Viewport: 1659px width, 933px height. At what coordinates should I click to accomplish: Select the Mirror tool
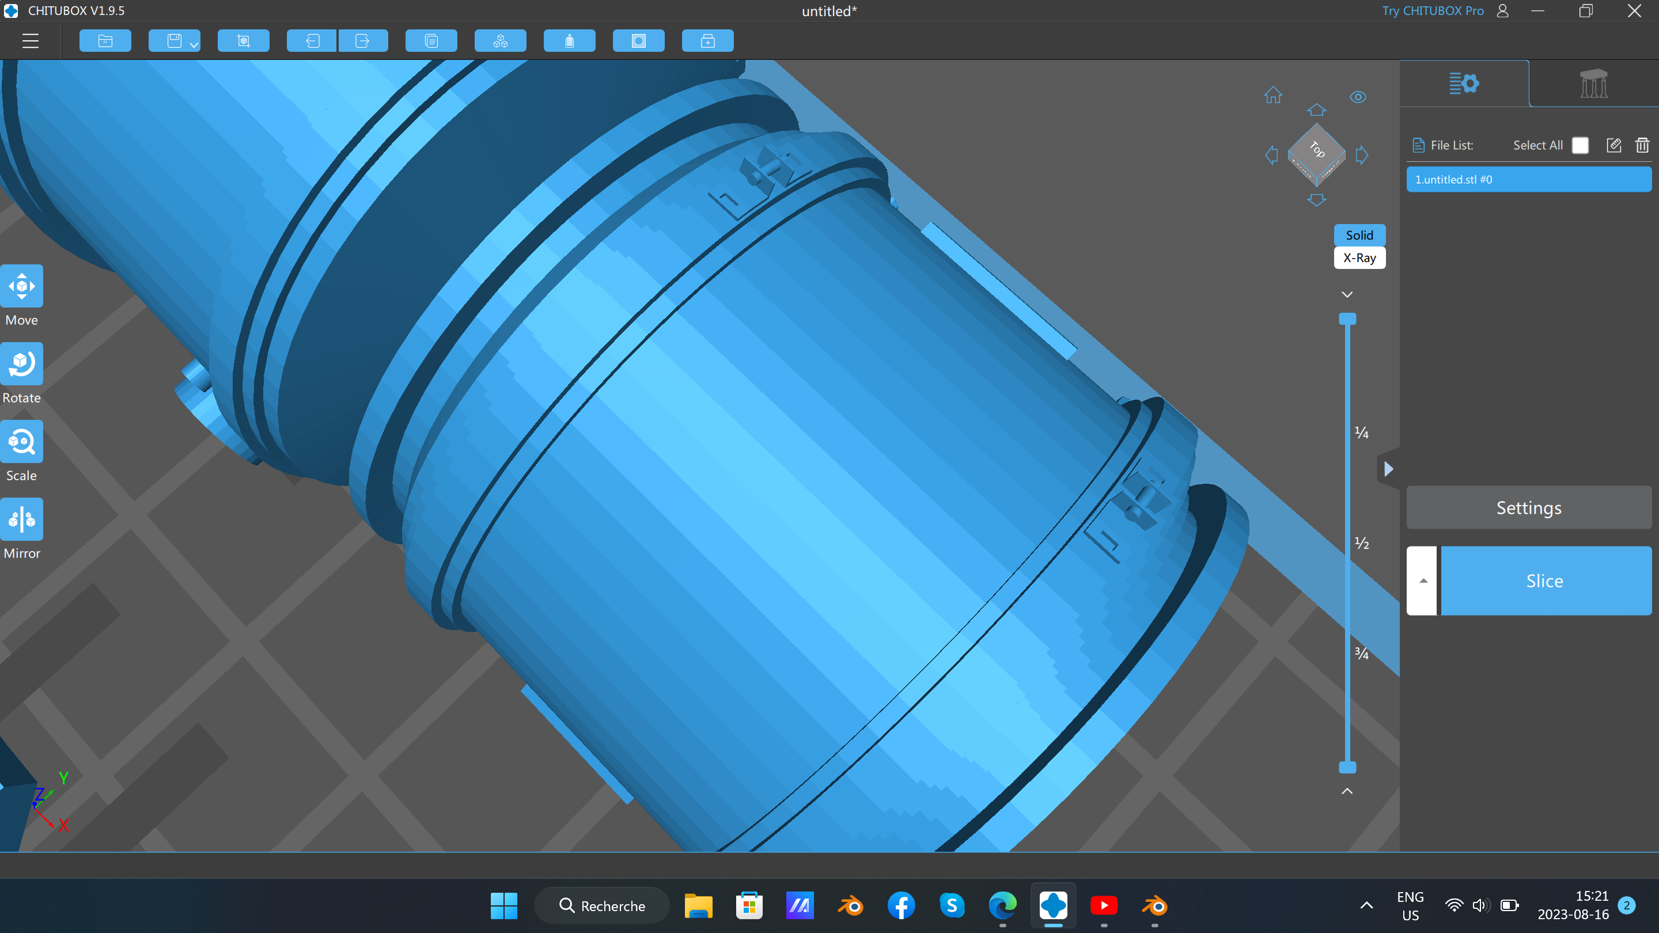[x=21, y=519]
